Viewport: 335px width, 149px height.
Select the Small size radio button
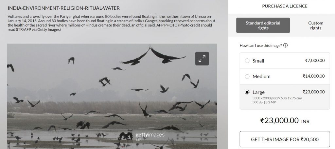247,61
